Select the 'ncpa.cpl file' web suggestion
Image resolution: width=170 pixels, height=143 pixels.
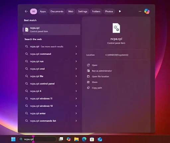point(51,76)
